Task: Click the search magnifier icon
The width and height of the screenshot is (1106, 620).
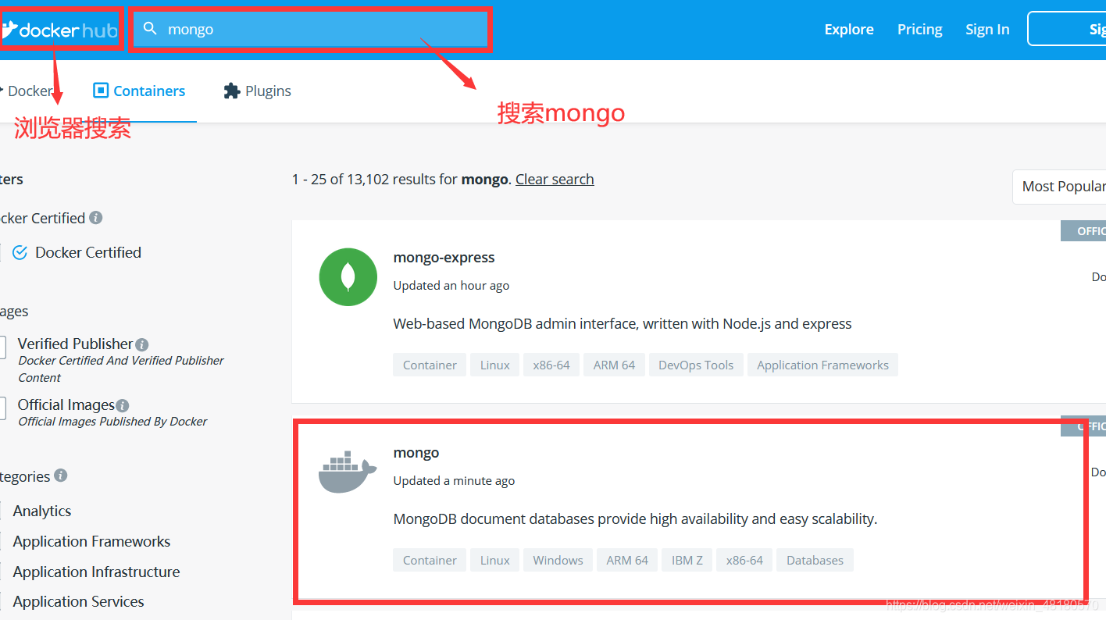Action: click(x=150, y=29)
